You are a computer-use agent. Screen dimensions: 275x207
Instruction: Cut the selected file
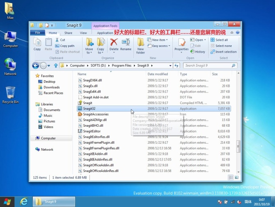60,40
